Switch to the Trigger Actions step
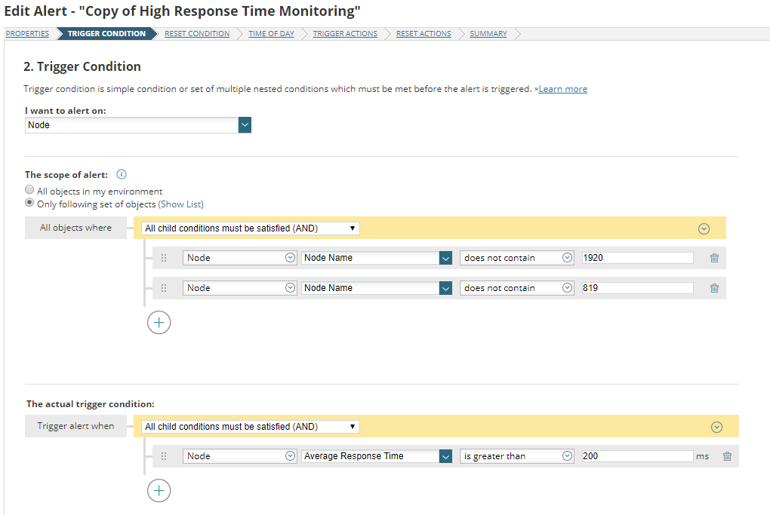 click(x=345, y=34)
